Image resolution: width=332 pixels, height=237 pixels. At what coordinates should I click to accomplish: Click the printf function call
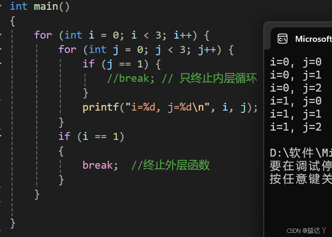pos(101,107)
